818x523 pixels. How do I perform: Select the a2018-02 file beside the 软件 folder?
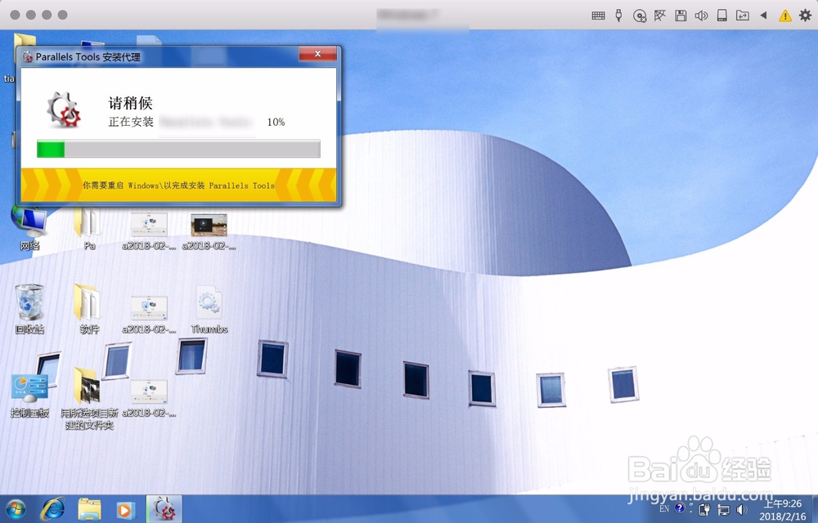click(149, 314)
